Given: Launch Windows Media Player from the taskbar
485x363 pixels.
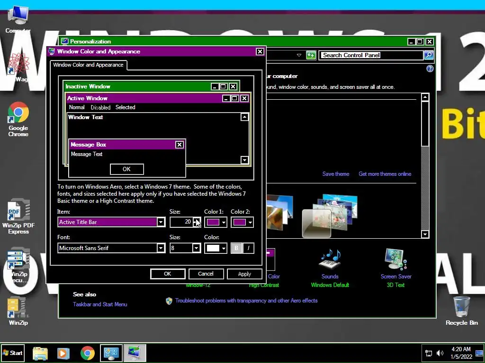Looking at the screenshot, I should click(63, 353).
